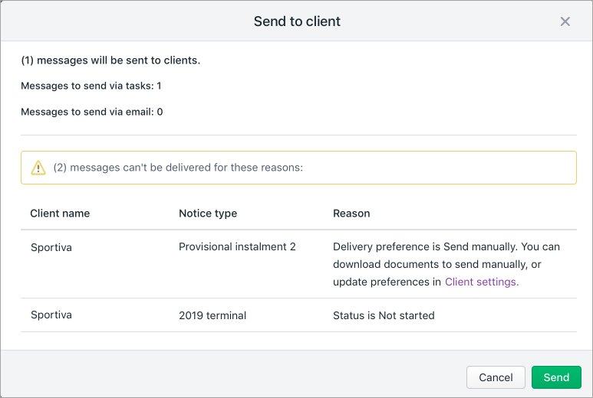Click the Client name column header

[60, 214]
